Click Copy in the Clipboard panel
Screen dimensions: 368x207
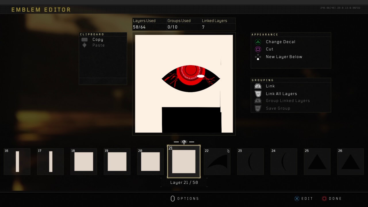pos(98,40)
